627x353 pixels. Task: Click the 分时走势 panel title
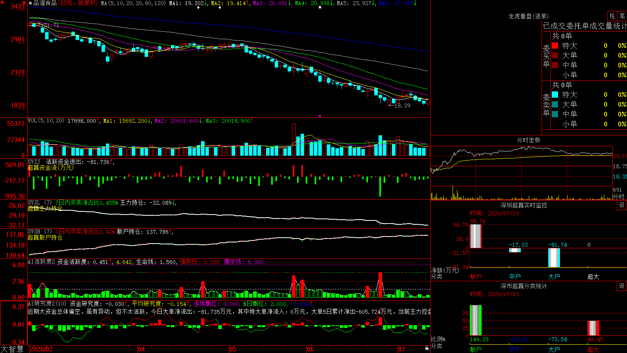[528, 140]
